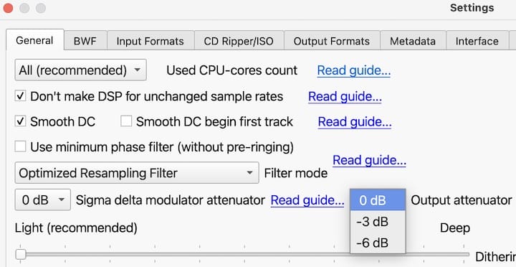Close the Settings window with red button

[7, 8]
